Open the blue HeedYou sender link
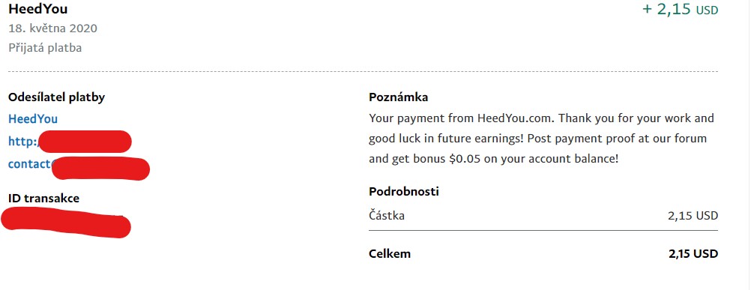 pyautogui.click(x=33, y=118)
